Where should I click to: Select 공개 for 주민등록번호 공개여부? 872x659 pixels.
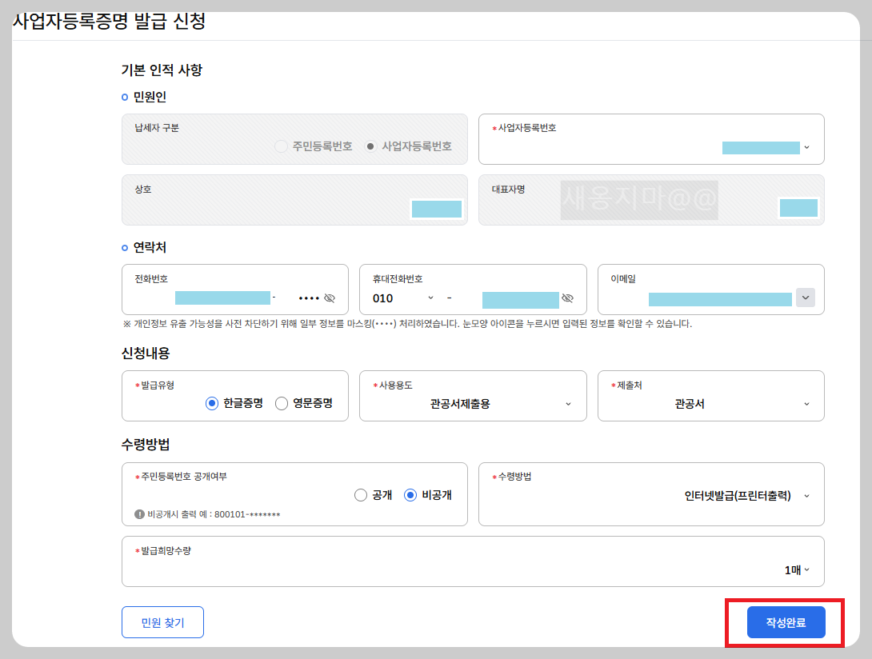[360, 495]
